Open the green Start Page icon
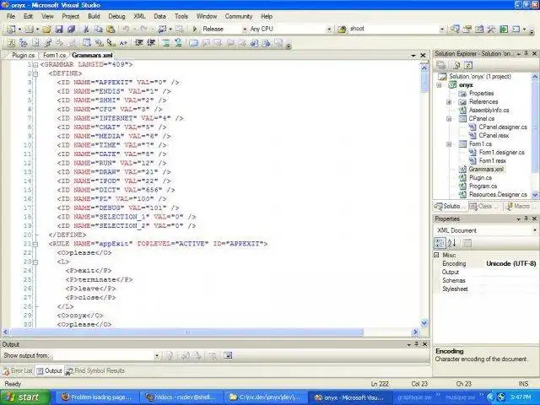The width and height of the screenshot is (540, 405). [x=504, y=30]
